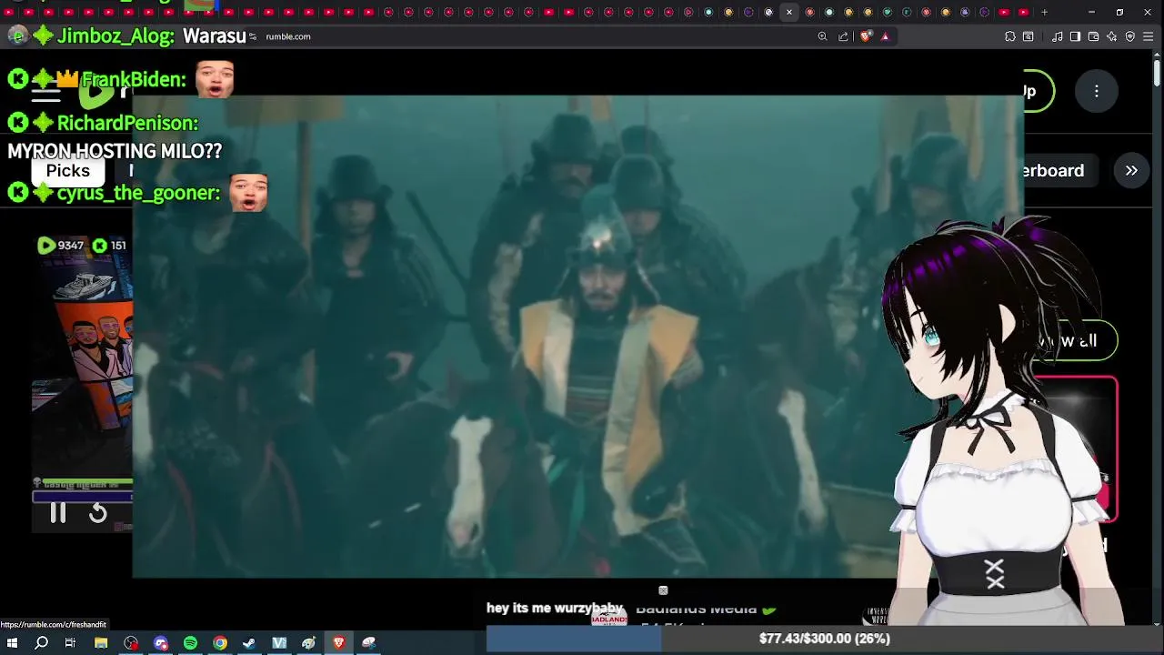Open the Brave Playlist music note icon
This screenshot has height=655, width=1164.
pyautogui.click(x=1057, y=36)
